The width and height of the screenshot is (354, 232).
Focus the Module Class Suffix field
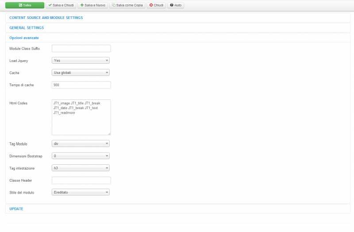click(x=81, y=49)
